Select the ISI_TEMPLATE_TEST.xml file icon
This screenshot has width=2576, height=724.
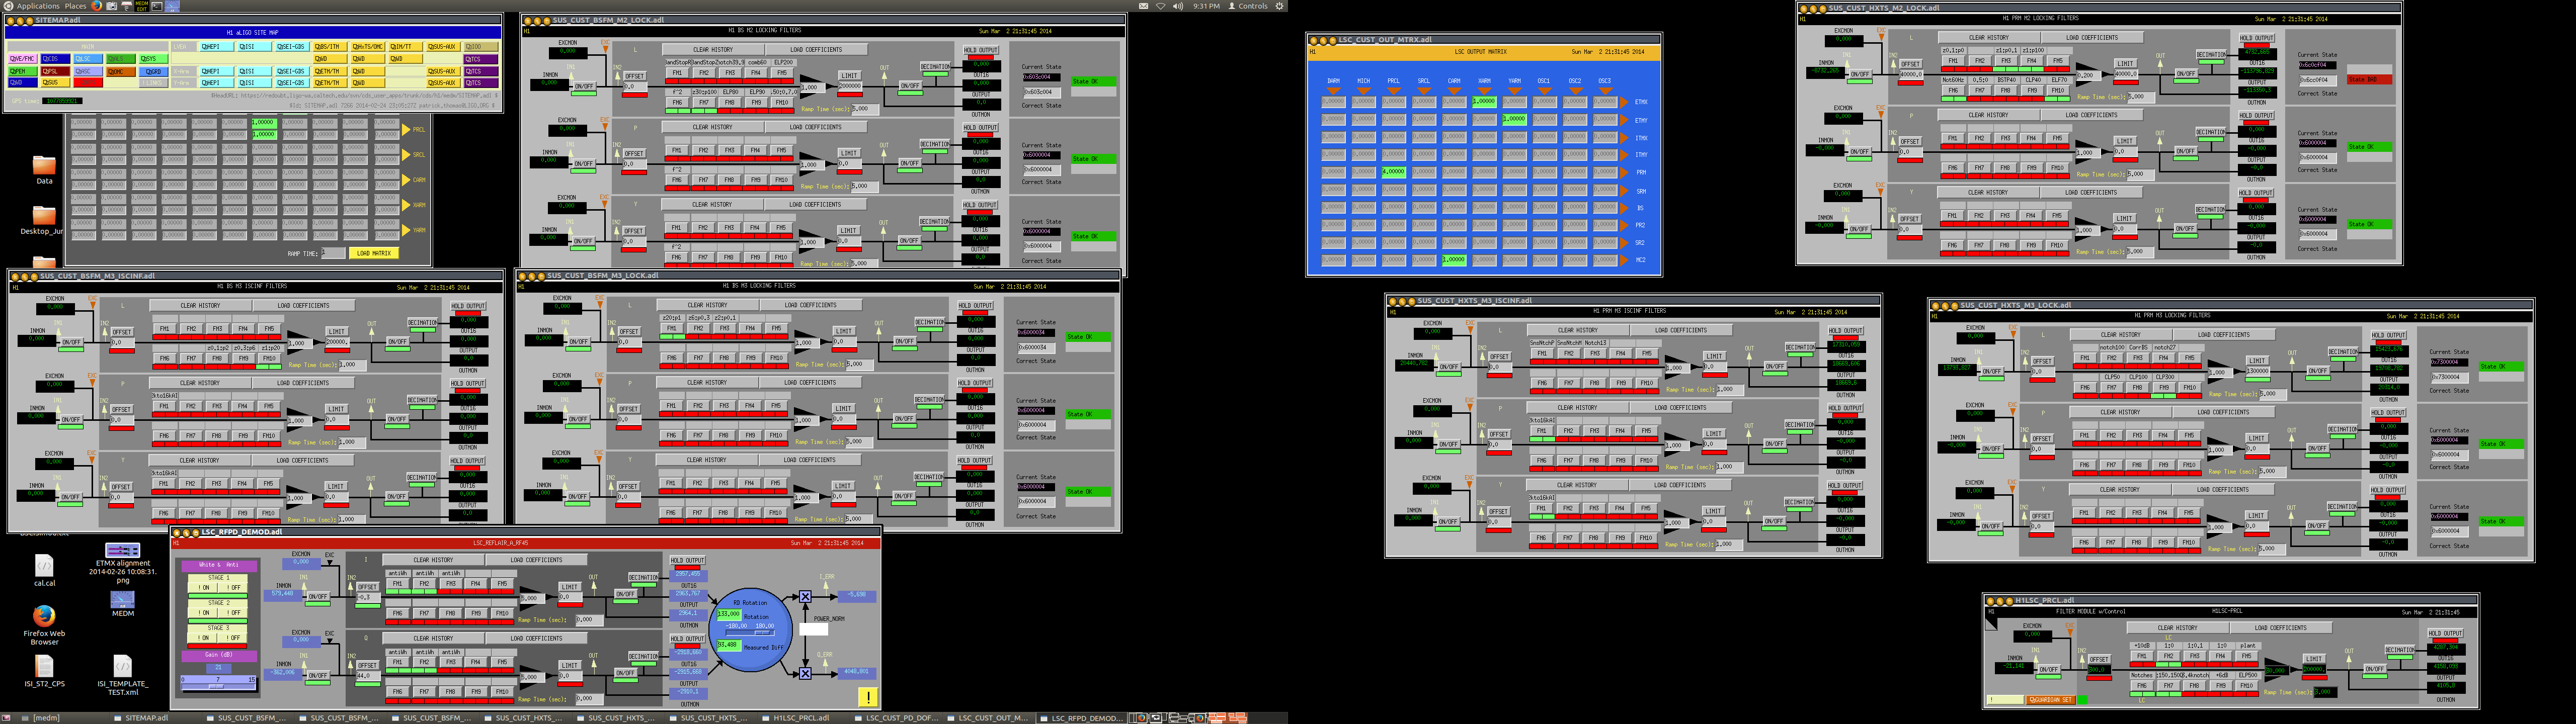click(x=122, y=666)
